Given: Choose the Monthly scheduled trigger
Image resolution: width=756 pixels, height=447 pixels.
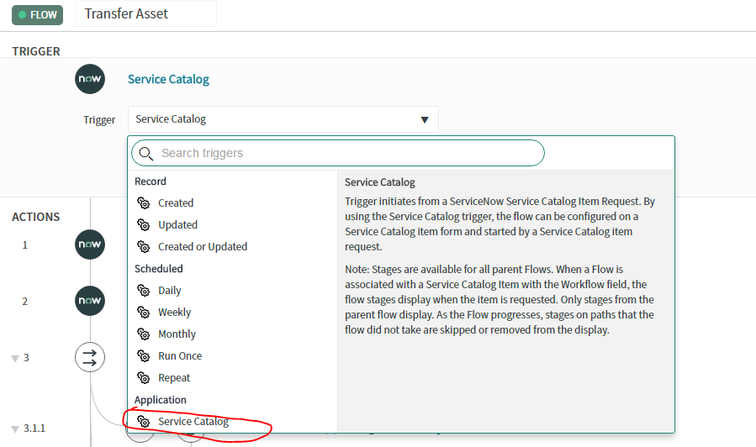Looking at the screenshot, I should pos(177,334).
